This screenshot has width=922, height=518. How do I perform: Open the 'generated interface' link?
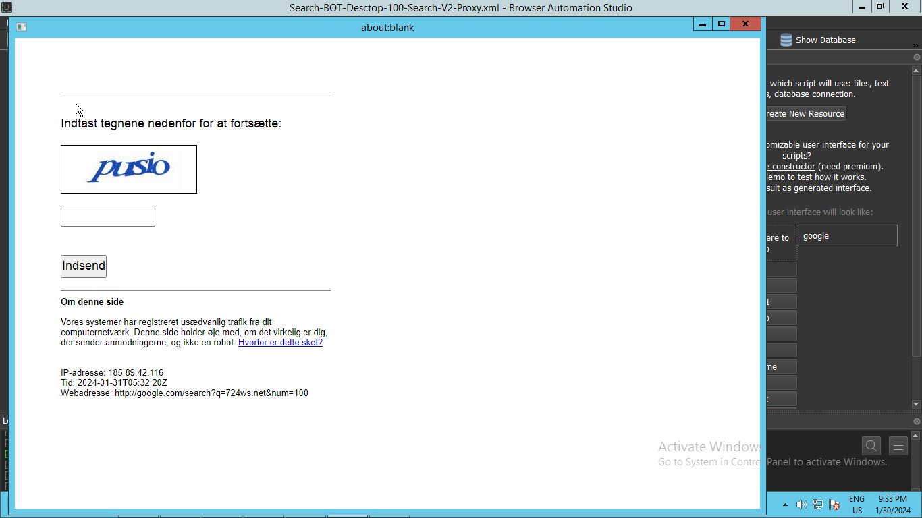coord(832,188)
